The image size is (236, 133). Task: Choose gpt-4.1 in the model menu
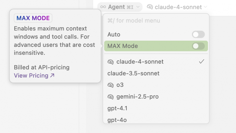pyautogui.click(x=117, y=108)
